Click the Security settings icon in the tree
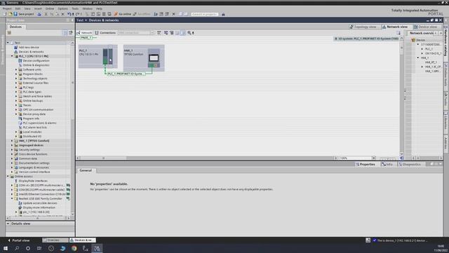 coord(16,150)
